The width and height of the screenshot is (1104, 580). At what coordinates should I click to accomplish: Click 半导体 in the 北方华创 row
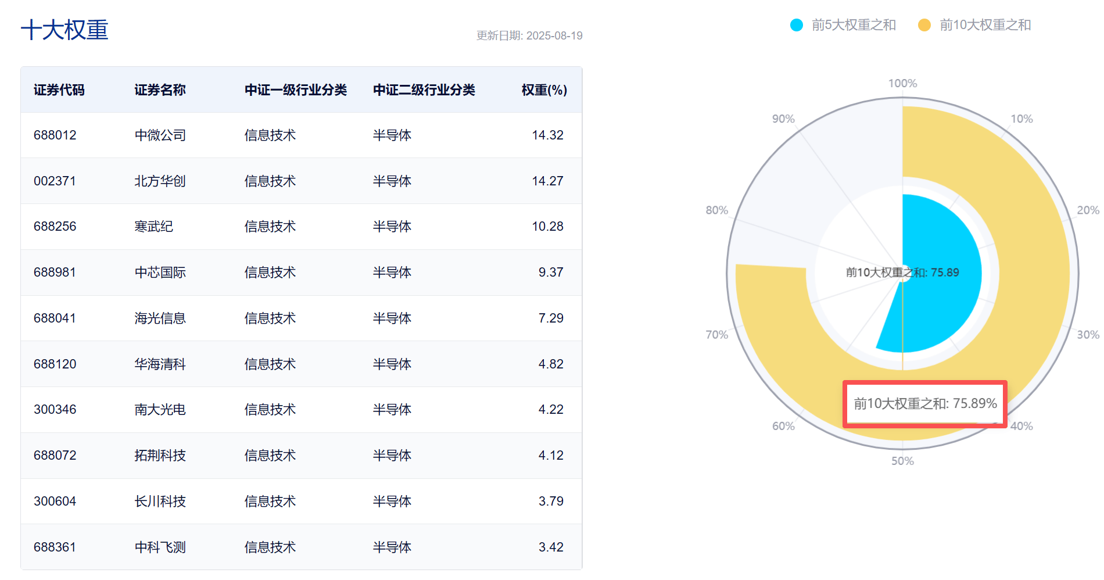(392, 181)
